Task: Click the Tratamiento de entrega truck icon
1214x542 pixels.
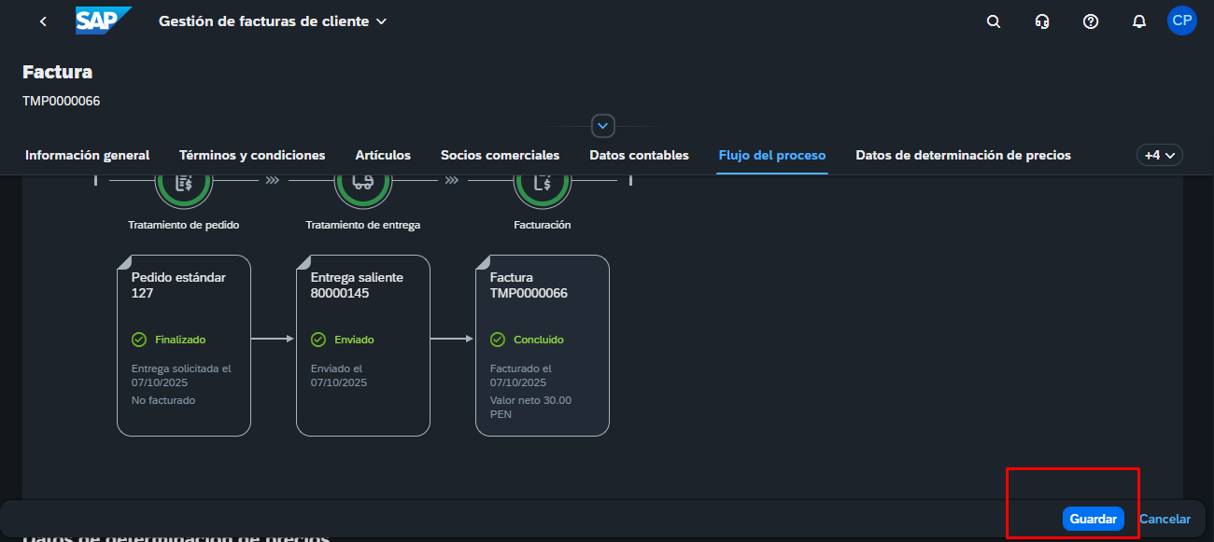Action: (364, 187)
